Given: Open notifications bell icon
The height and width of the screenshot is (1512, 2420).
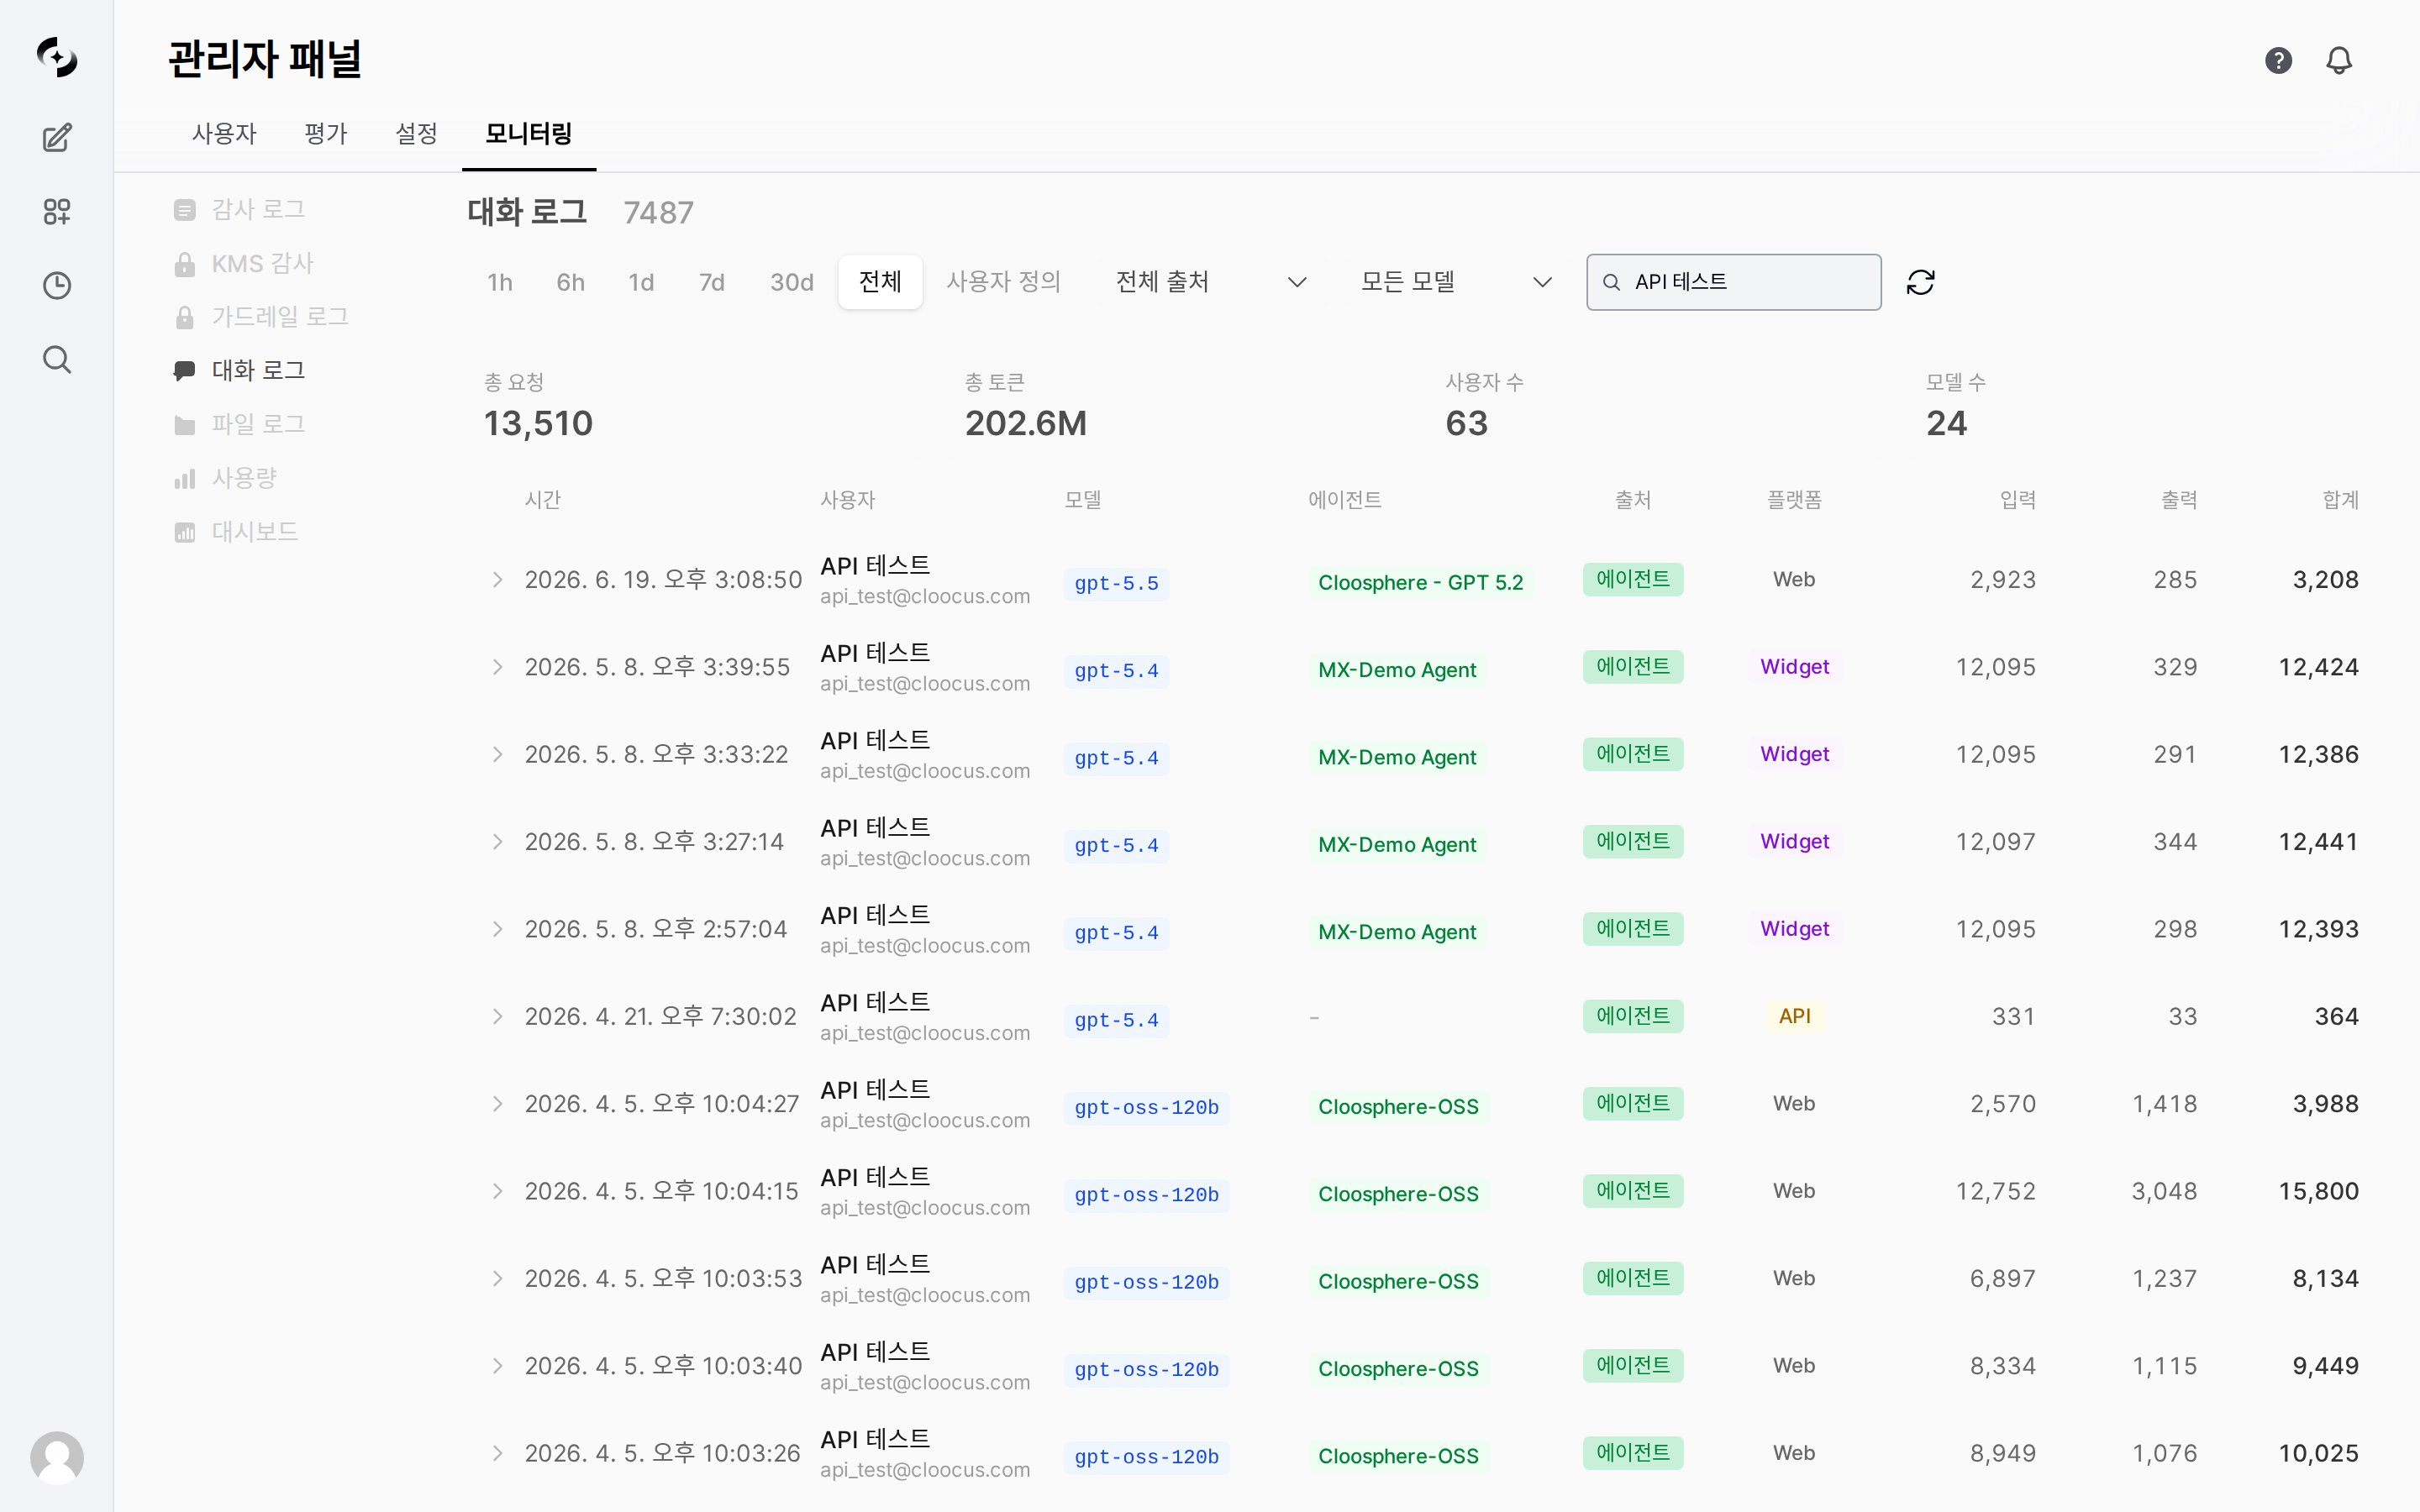Looking at the screenshot, I should point(2339,60).
